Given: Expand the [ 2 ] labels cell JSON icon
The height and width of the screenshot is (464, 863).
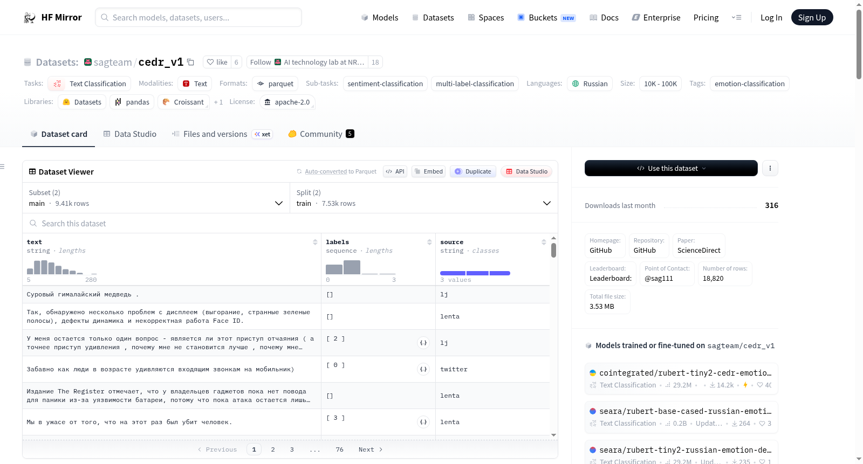Looking at the screenshot, I should [423, 343].
